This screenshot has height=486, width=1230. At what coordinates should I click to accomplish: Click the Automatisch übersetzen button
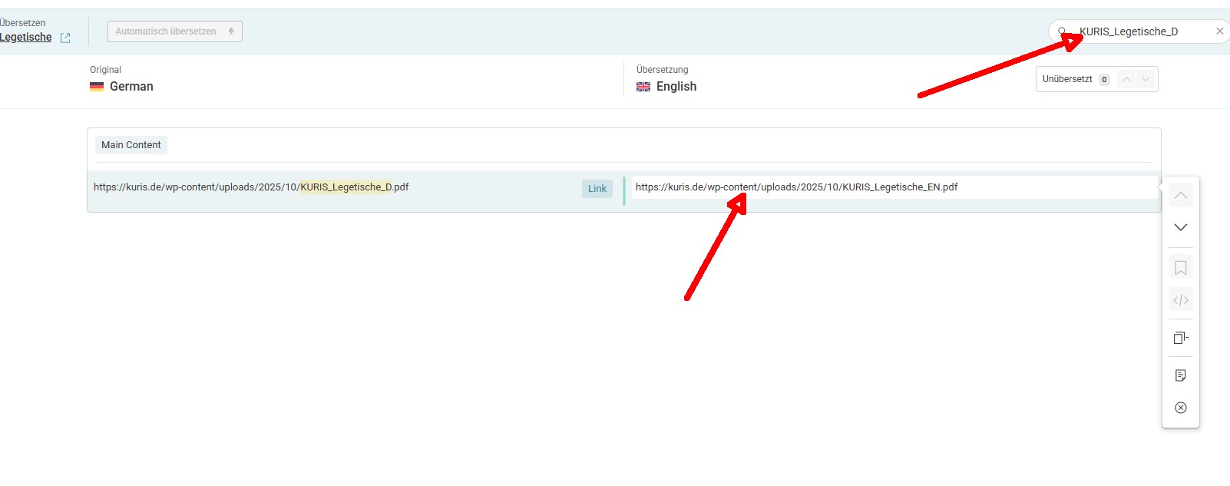[175, 31]
